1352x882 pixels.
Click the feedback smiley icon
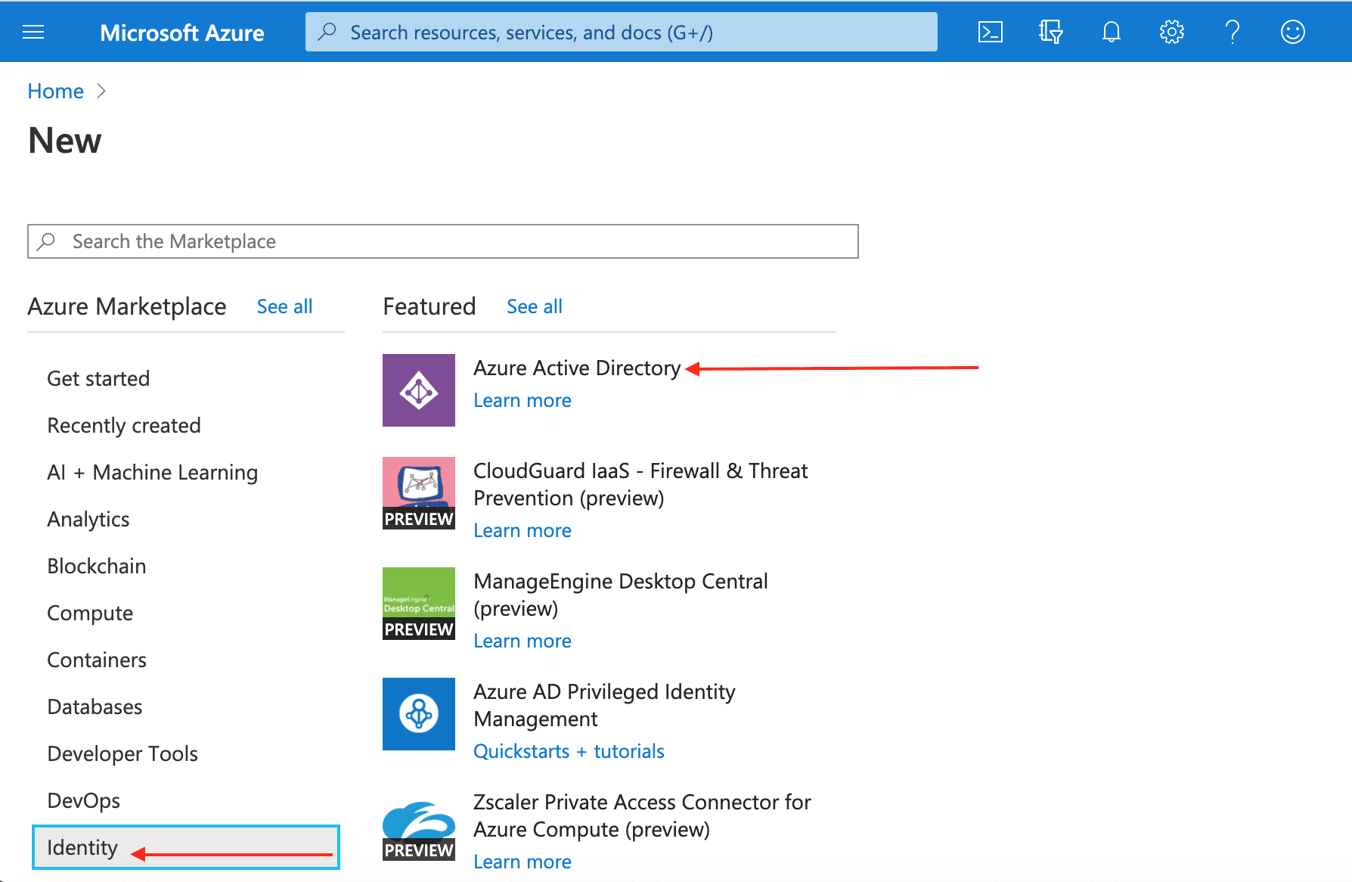1292,32
